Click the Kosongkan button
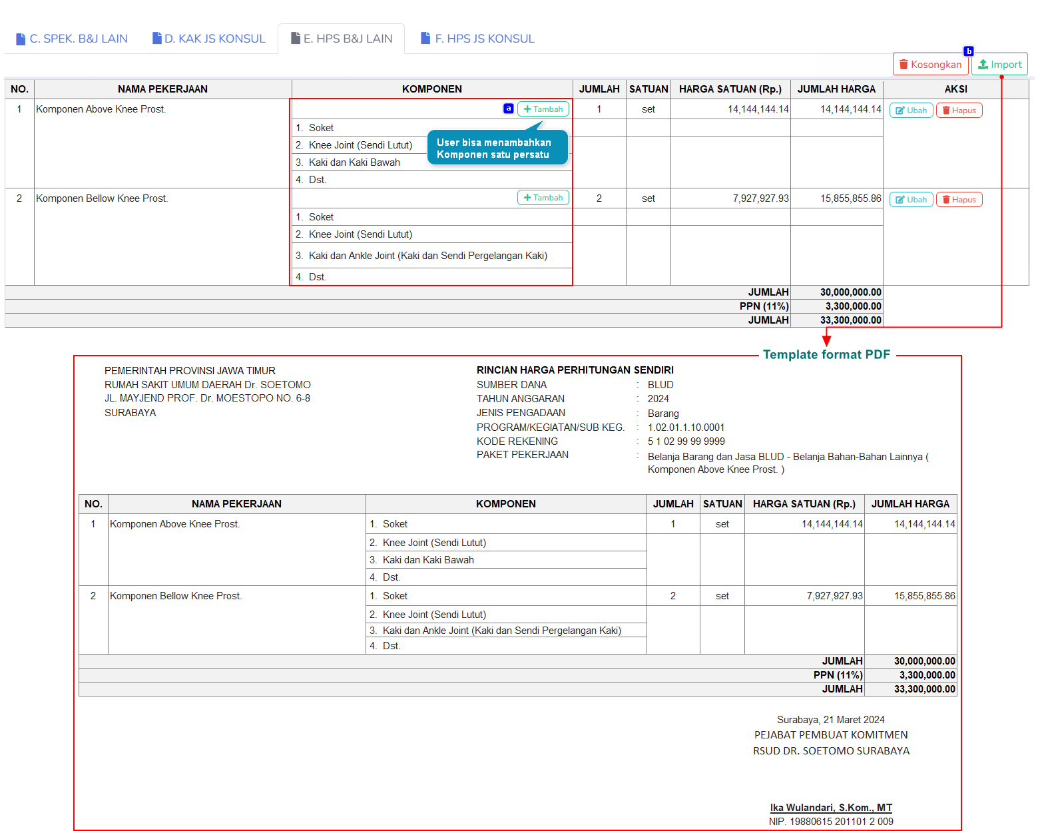 click(x=930, y=65)
